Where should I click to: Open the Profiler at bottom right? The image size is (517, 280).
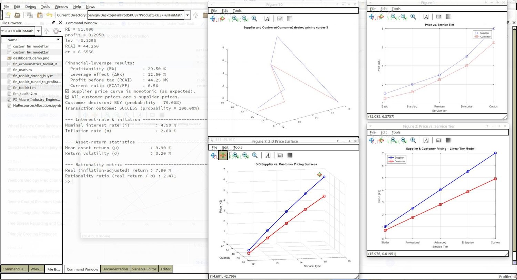(x=505, y=277)
